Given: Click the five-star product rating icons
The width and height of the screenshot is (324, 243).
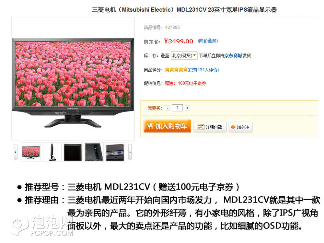Looking at the screenshot, I should [176, 70].
